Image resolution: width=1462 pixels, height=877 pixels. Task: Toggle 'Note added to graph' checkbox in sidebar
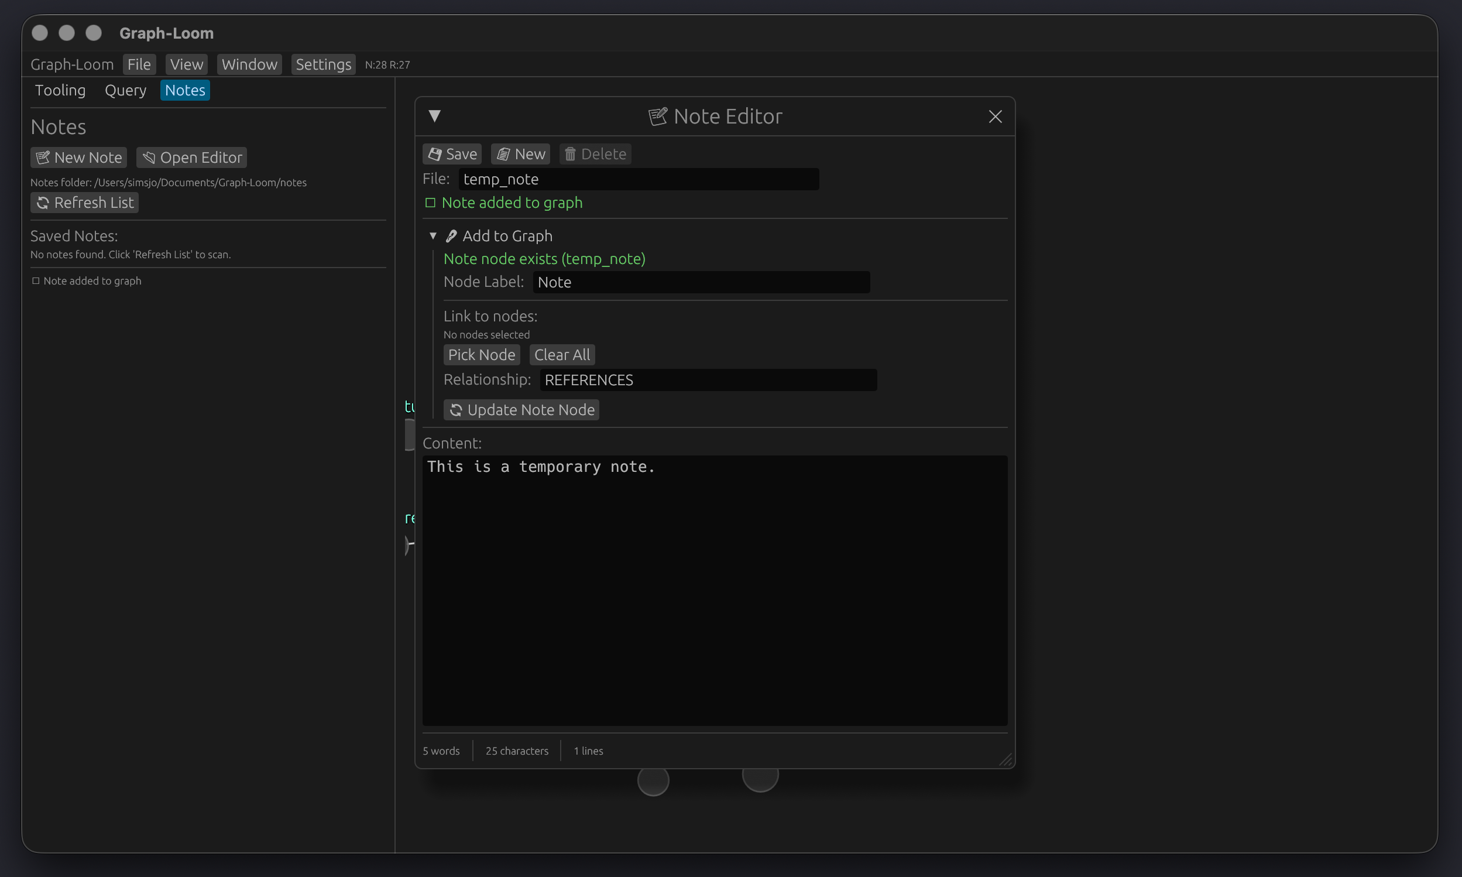pyautogui.click(x=36, y=280)
